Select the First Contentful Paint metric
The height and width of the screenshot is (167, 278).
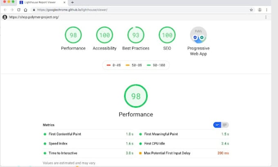(x=88, y=134)
